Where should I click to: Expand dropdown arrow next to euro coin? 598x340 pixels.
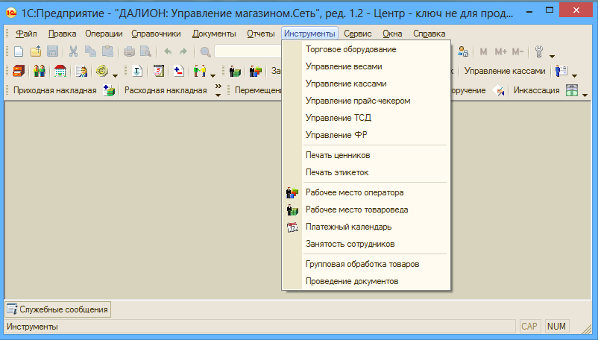(x=115, y=76)
